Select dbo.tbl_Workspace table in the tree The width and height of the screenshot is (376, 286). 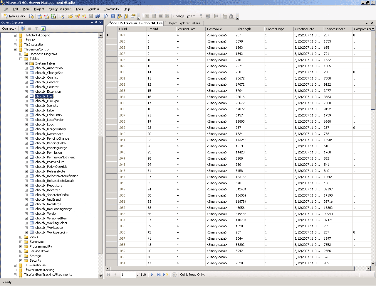click(49, 228)
